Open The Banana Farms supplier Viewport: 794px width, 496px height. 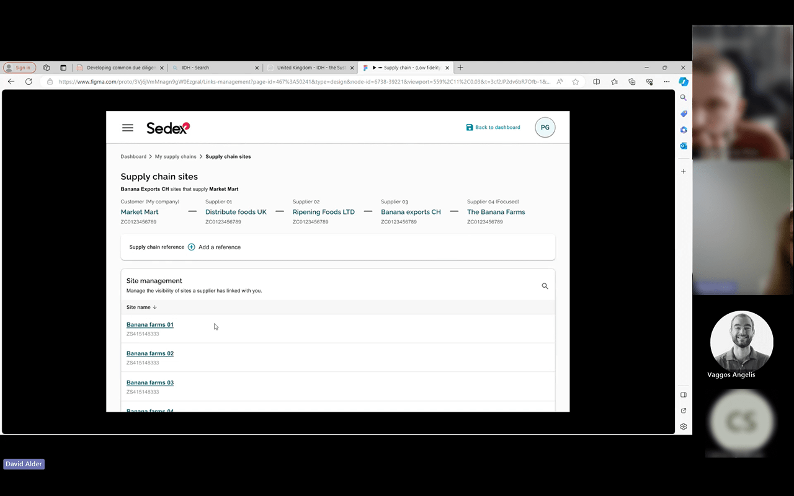pyautogui.click(x=496, y=212)
